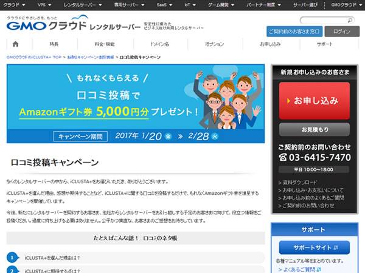Image resolution: width=365 pixels, height=273 pixels.
Task: Click the number 2 circle icon
Action: (x=12, y=270)
